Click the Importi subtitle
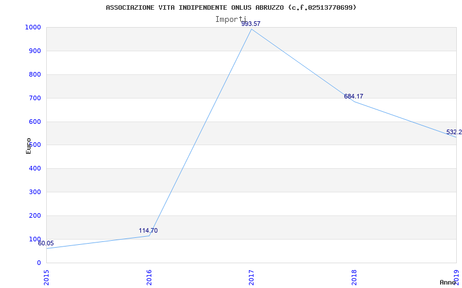Screen dimensions: 462x288 [230, 20]
